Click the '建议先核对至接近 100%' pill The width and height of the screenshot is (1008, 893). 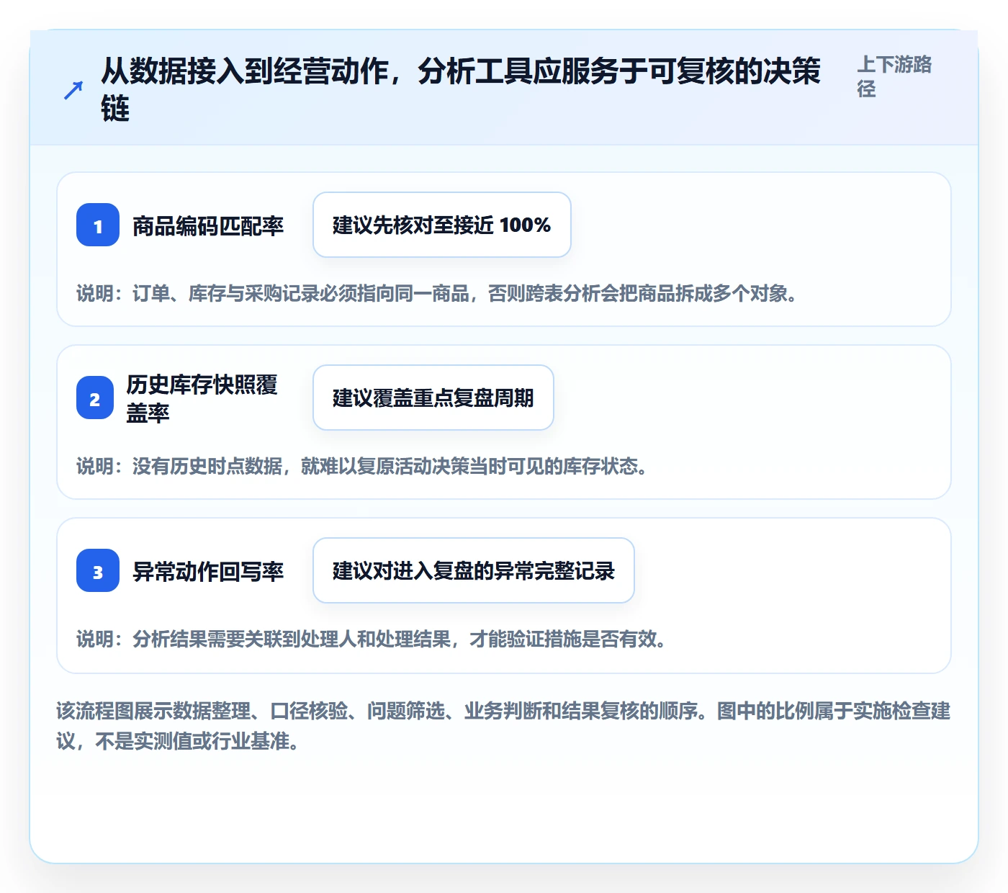point(442,225)
